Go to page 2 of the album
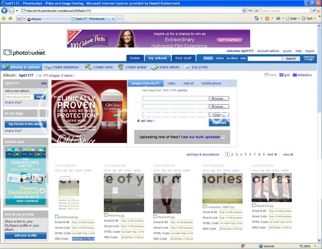Image resolution: width=322 pixels, height=249 pixels. point(232,154)
